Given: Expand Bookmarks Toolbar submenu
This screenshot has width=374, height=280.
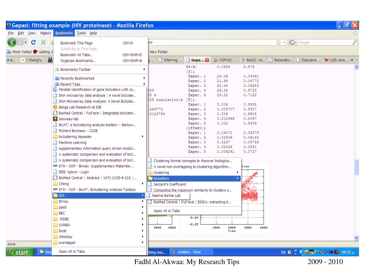Looking at the screenshot, I should [100, 70].
